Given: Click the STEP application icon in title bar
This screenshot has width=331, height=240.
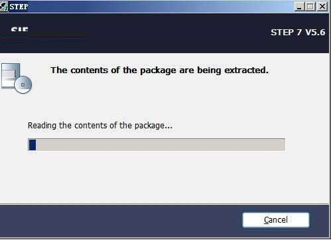Looking at the screenshot, I should (x=4, y=7).
